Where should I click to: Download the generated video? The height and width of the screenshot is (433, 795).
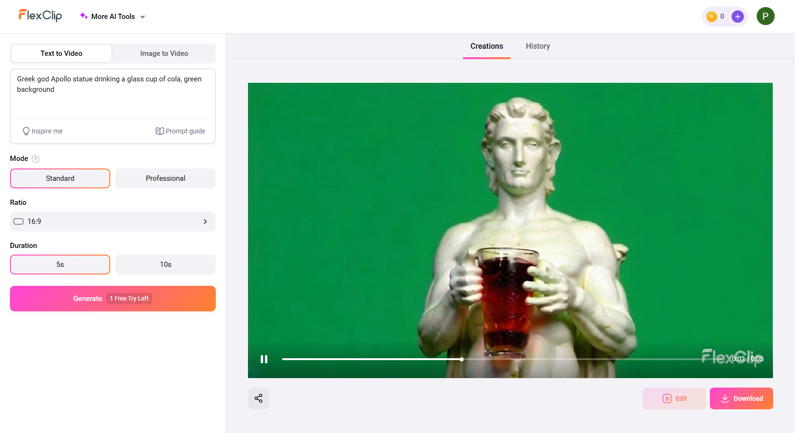point(741,398)
